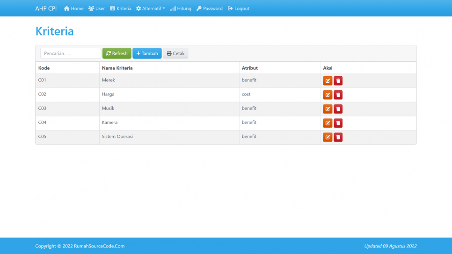Delete the C05 Sistem Operasi row
The width and height of the screenshot is (452, 254).
tap(338, 137)
